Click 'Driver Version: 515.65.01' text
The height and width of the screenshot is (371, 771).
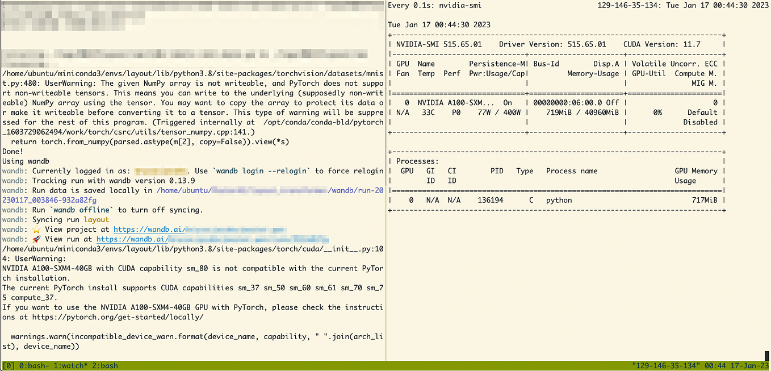tap(552, 44)
